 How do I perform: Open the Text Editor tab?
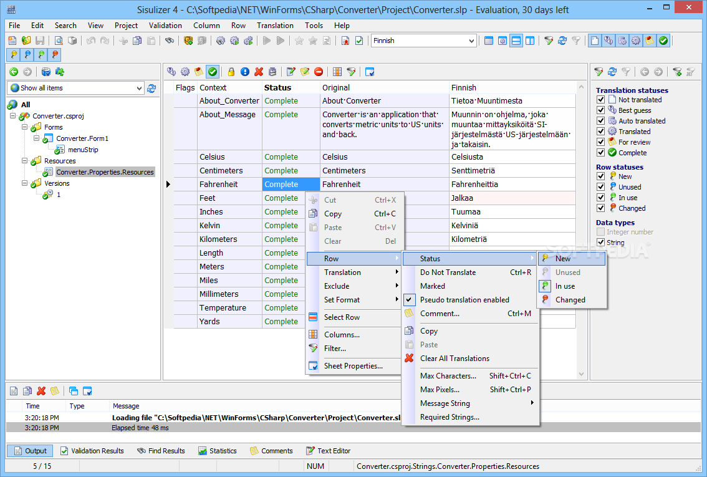328,451
